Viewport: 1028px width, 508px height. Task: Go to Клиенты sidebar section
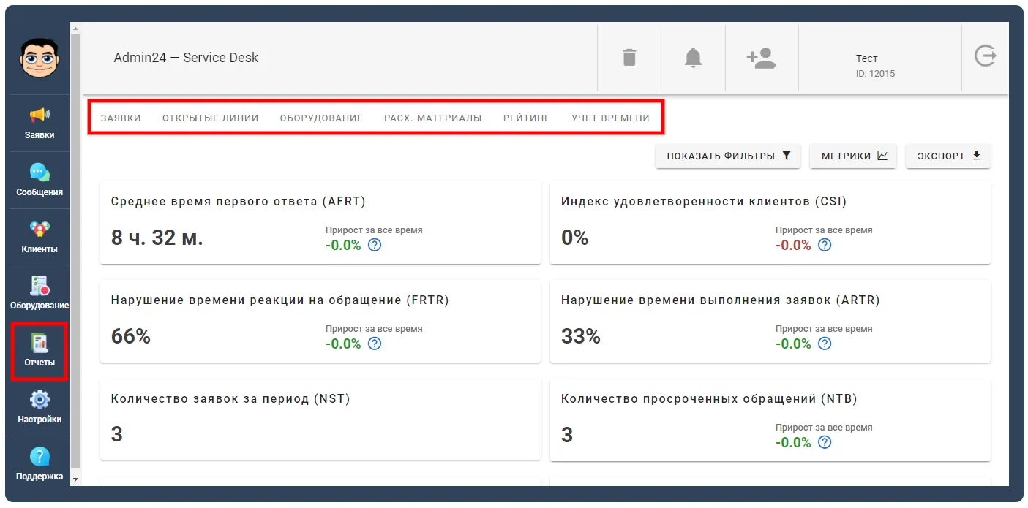point(40,237)
